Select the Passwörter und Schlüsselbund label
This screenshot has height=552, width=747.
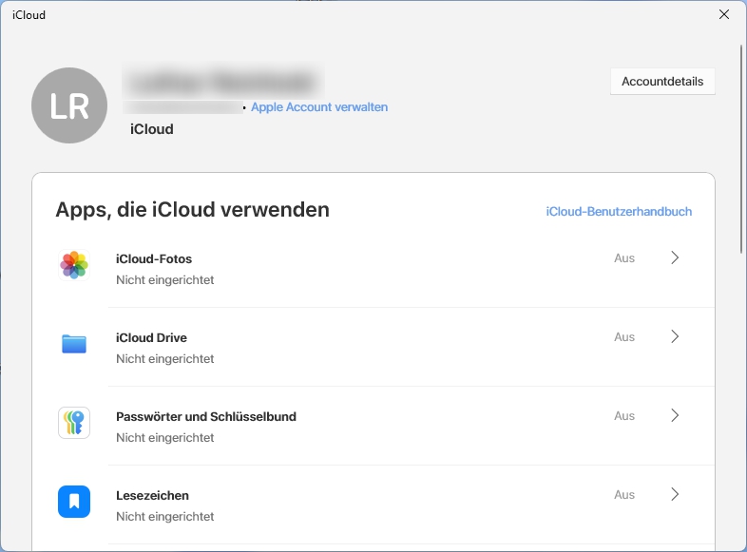(206, 416)
